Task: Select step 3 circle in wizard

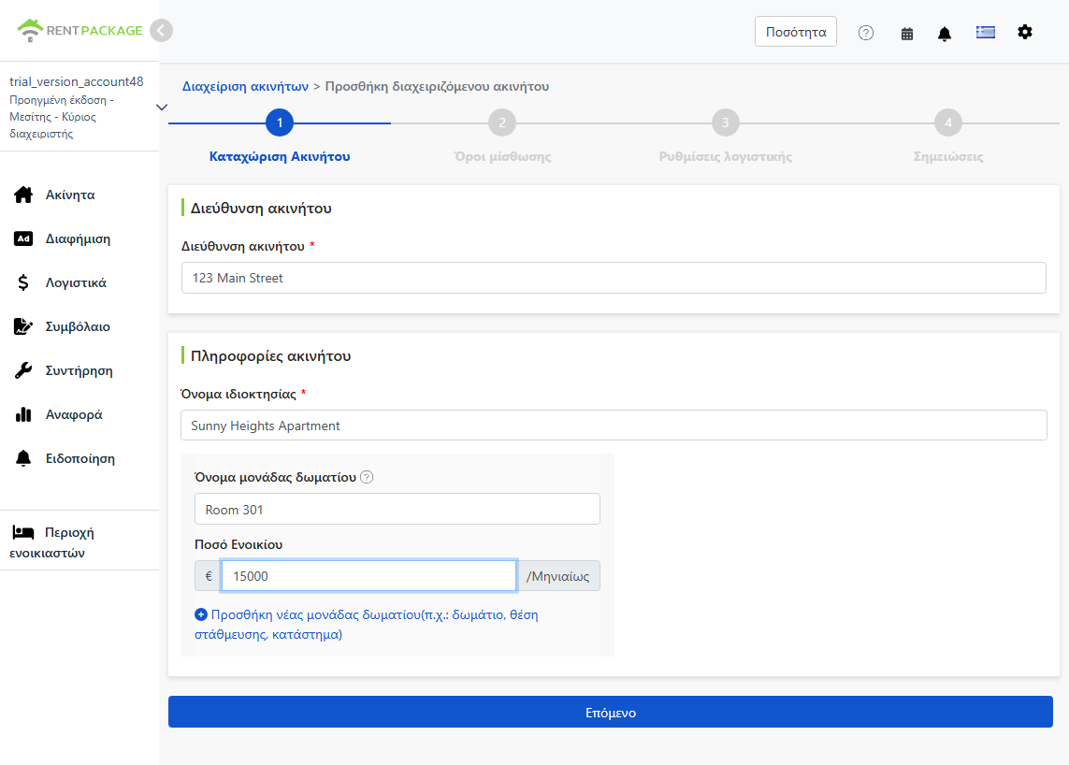Action: point(726,123)
